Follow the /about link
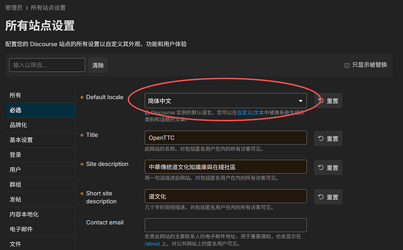Image resolution: width=403 pixels, height=250 pixels. (x=152, y=244)
